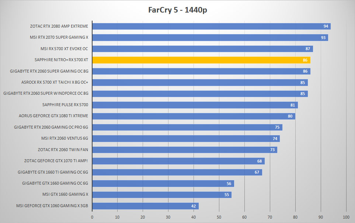The height and width of the screenshot is (223, 355).
Task: Select GIGABYTE GTX 1660 GAMING OC 6G label
Action: click(55, 183)
